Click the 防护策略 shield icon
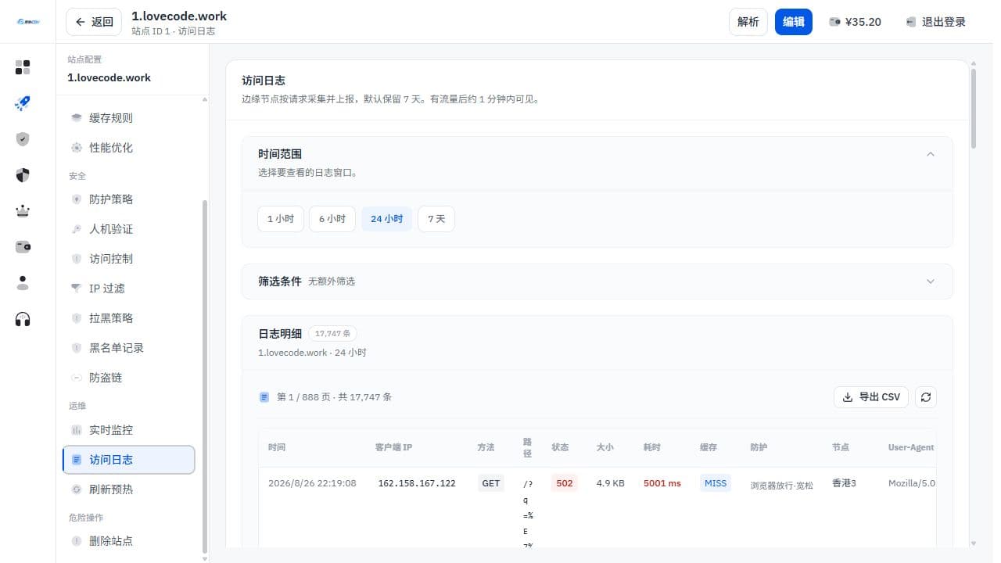1001x563 pixels. tap(77, 199)
